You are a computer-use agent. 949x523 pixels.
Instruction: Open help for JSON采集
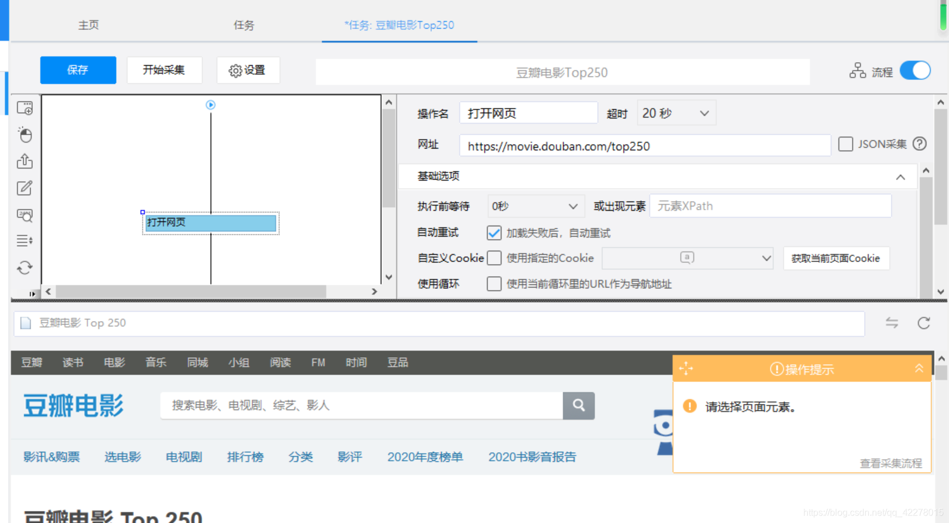click(x=920, y=144)
